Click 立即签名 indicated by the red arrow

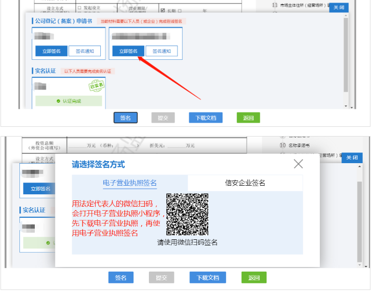pos(128,51)
